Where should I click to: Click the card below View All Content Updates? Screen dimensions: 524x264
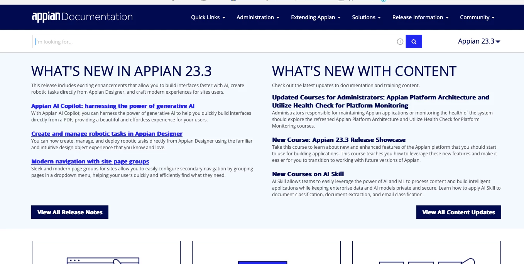426,252
